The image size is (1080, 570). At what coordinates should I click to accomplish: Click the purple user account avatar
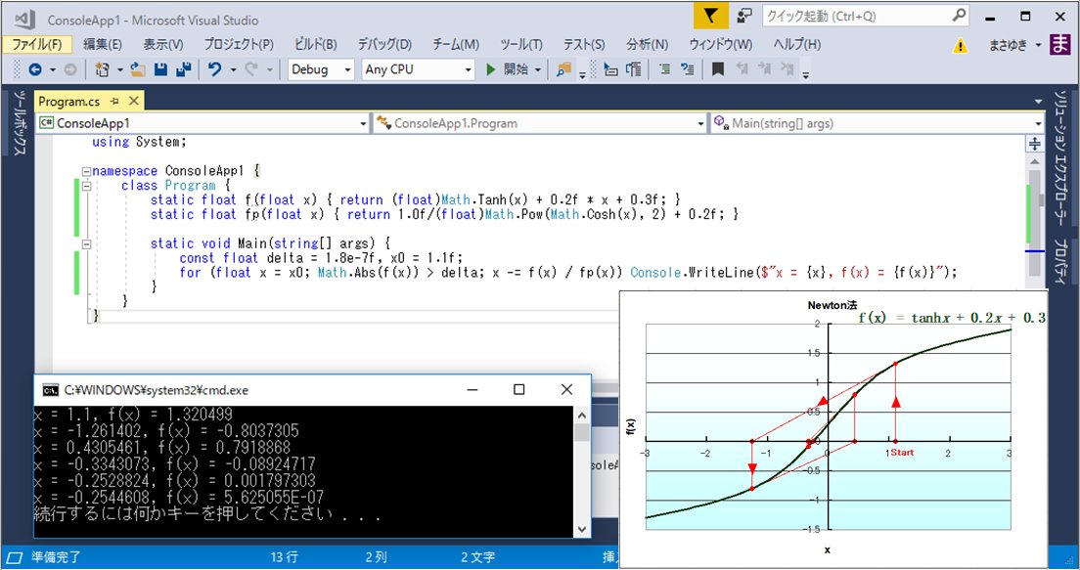(1060, 45)
